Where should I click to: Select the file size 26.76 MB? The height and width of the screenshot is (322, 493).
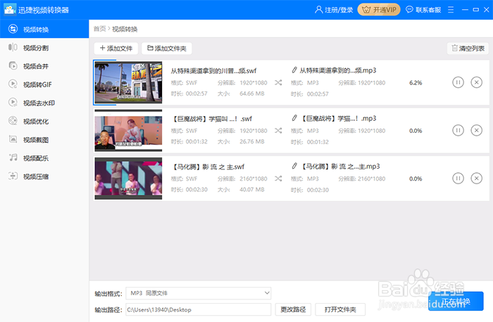tap(252, 141)
